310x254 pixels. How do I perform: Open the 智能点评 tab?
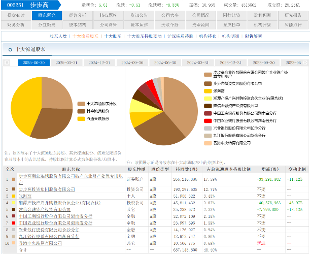click(x=293, y=25)
